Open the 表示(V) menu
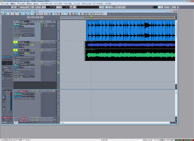Image resolution: width=194 pixels, height=141 pixels. pos(29,4)
